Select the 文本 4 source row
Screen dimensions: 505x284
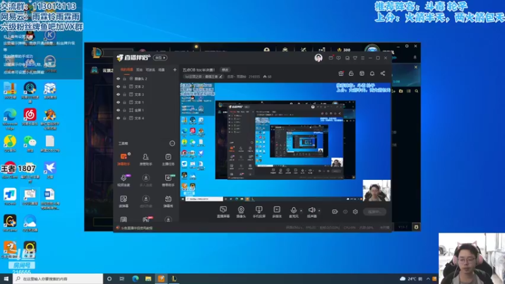click(146, 118)
